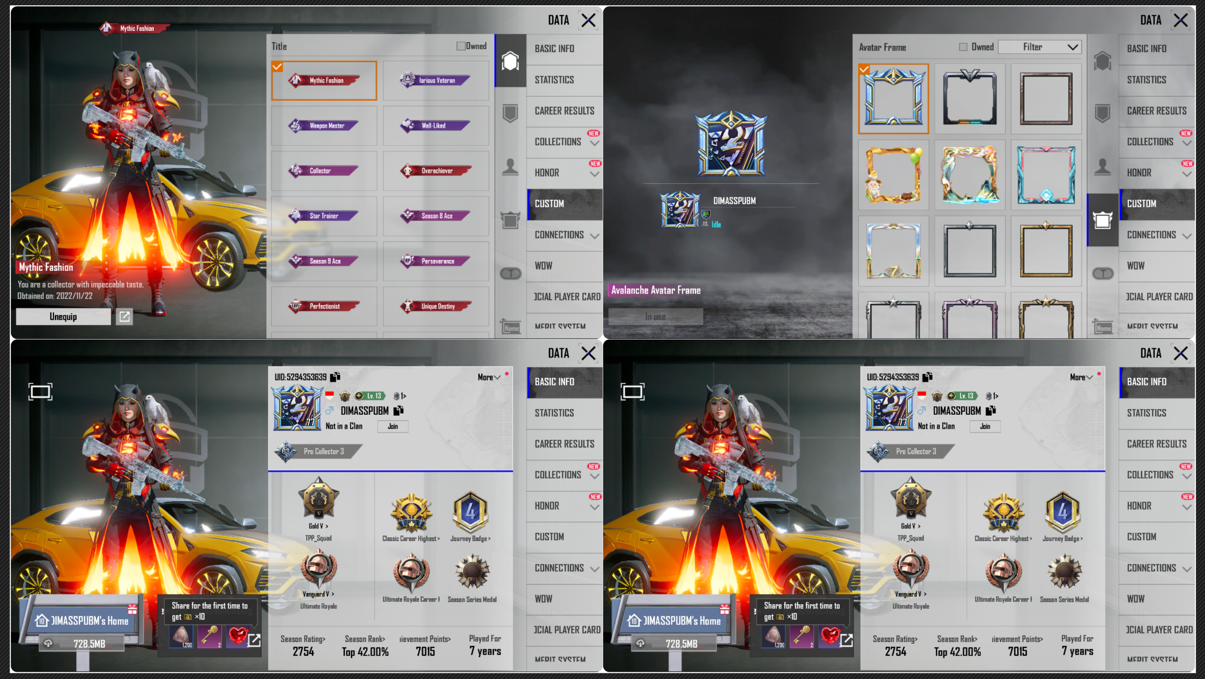Toggle Owned checkbox in Avatar Frame panel

pyautogui.click(x=963, y=47)
